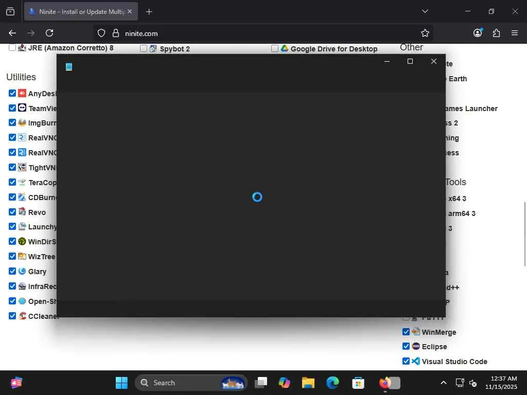
Task: Click the notepad icon in the loading window
Action: tap(69, 67)
